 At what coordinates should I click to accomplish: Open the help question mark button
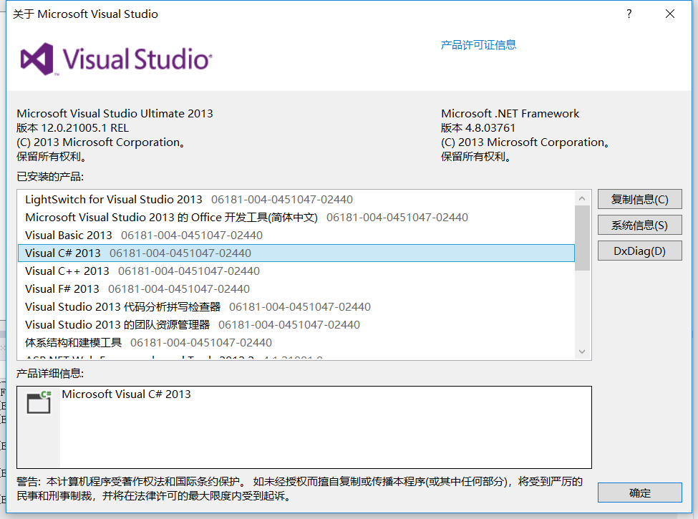click(629, 14)
